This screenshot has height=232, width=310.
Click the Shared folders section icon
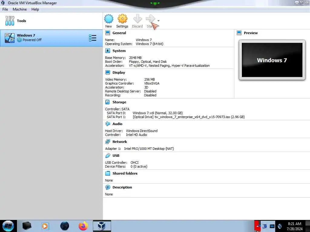point(107,173)
